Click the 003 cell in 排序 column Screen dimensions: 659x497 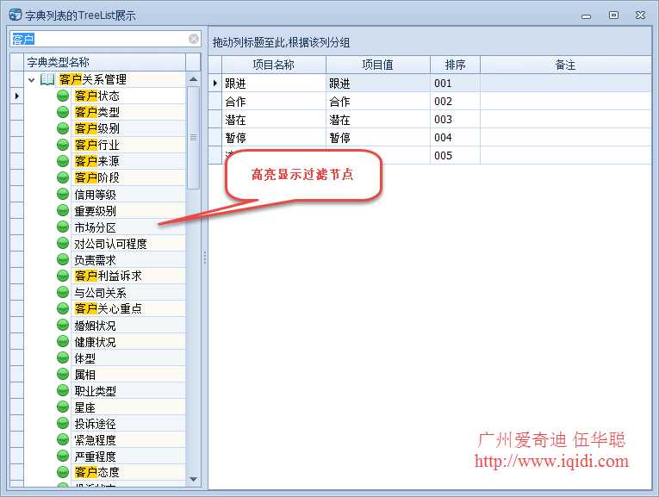coord(455,120)
